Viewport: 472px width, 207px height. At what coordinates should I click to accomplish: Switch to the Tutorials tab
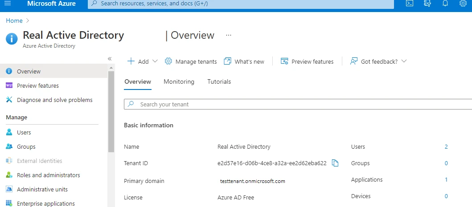219,82
